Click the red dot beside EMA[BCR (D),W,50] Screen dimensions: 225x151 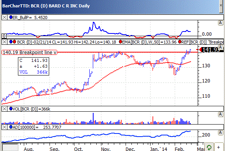120,42
